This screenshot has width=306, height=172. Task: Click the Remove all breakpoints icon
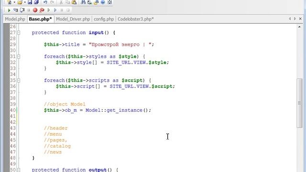[42, 10]
